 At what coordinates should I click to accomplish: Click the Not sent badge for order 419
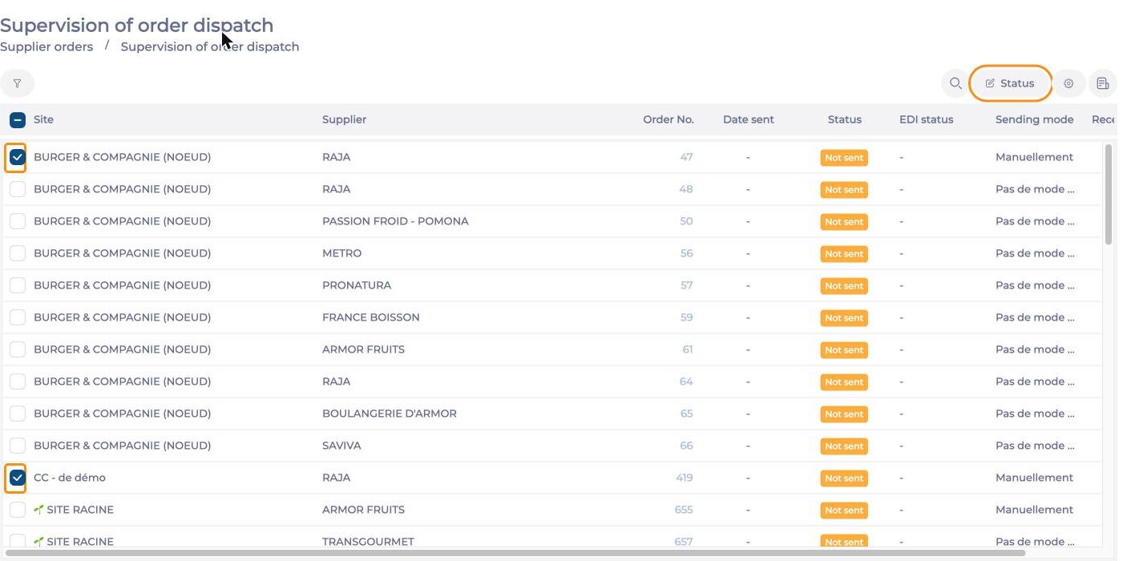coord(844,478)
